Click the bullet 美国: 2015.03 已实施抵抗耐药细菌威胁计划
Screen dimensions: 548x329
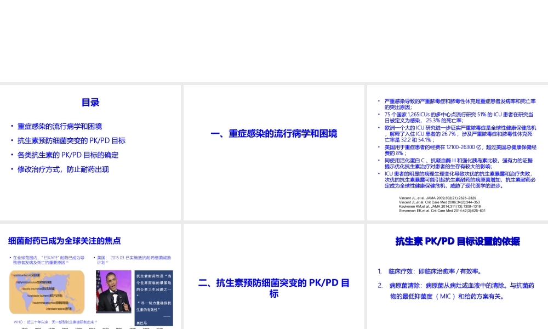pyautogui.click(x=134, y=260)
